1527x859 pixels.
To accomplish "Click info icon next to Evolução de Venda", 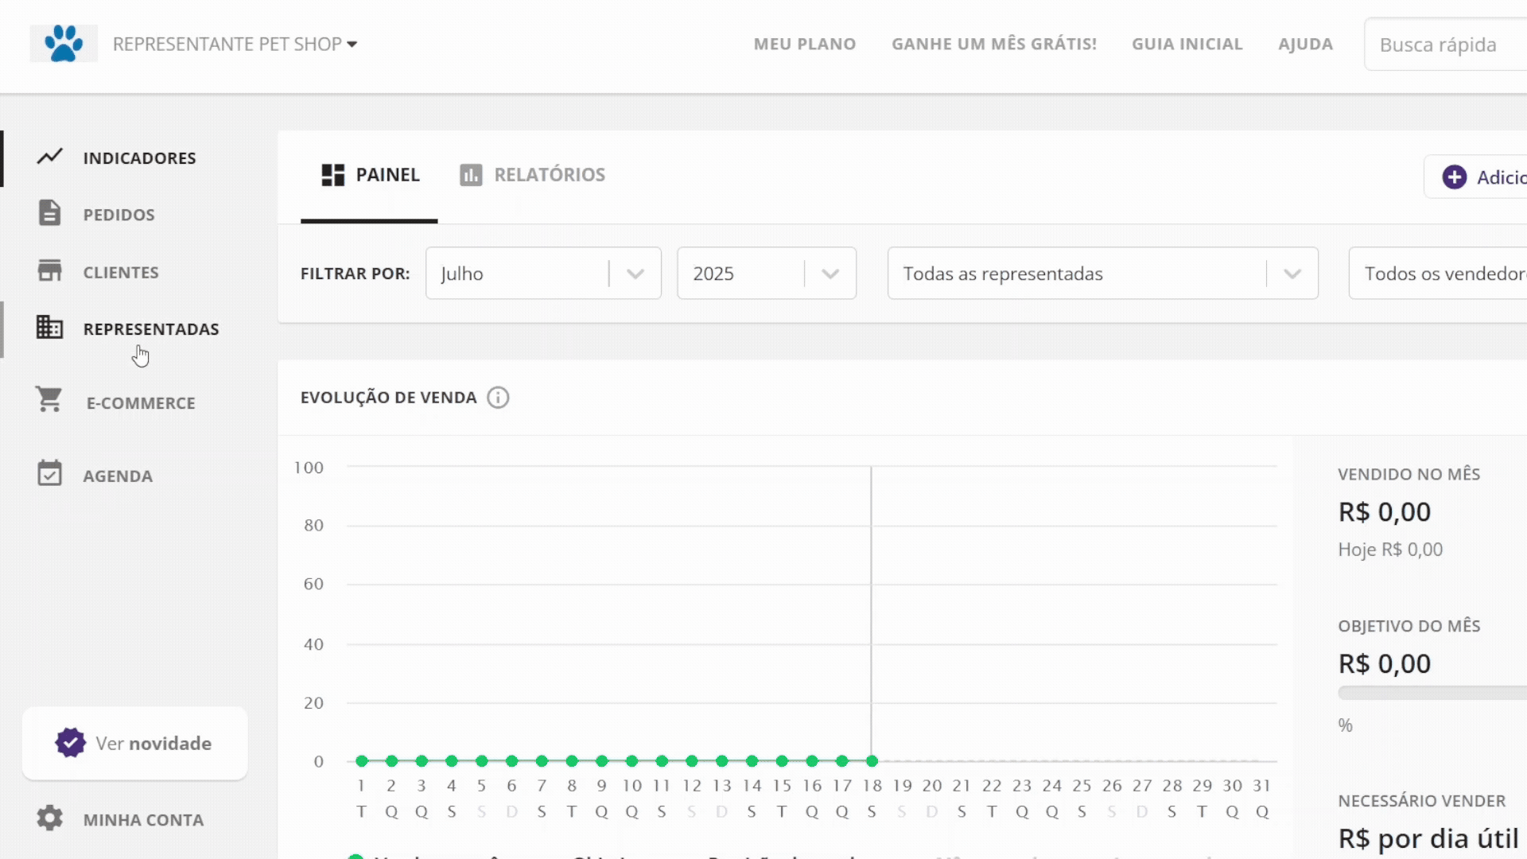I will point(498,398).
